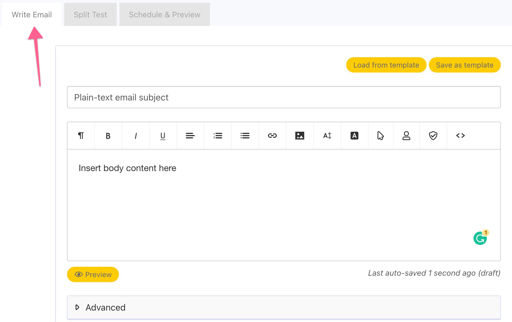512x322 pixels.
Task: Click the cursor pointer button icon
Action: click(381, 136)
